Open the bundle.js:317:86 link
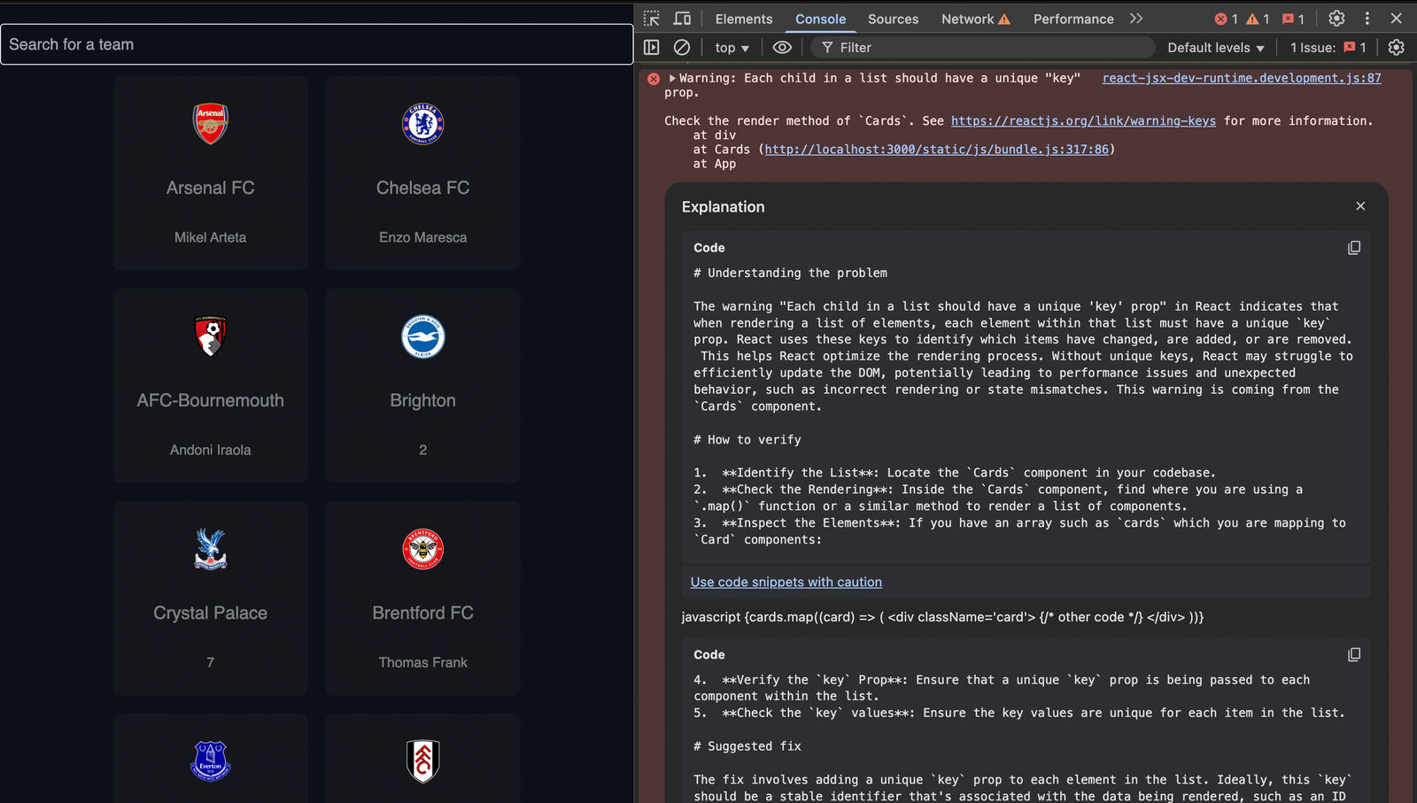Image resolution: width=1417 pixels, height=803 pixels. click(937, 150)
